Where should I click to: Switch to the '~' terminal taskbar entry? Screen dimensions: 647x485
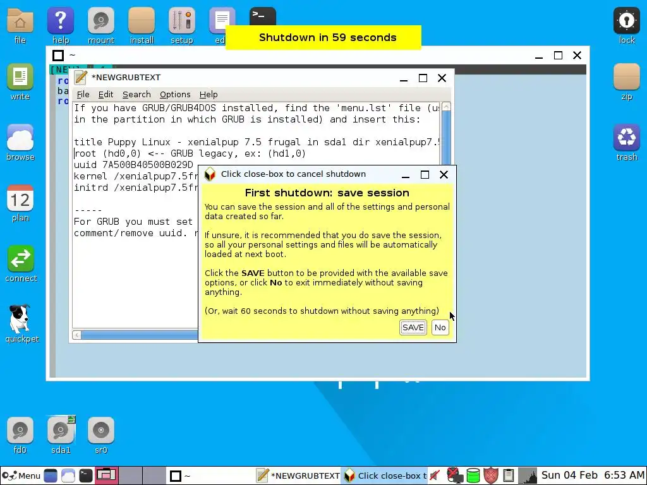point(210,476)
